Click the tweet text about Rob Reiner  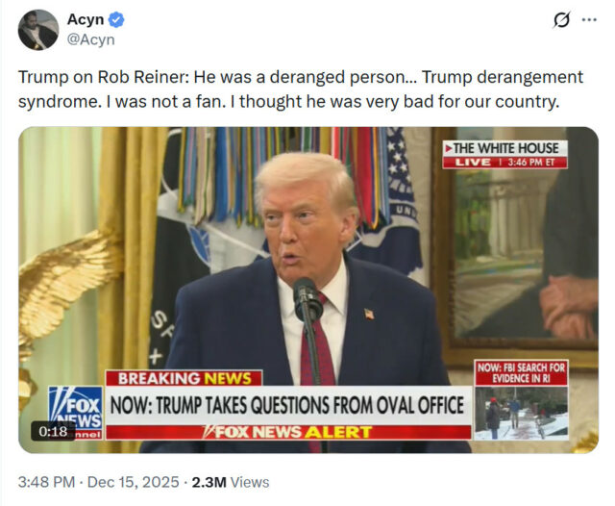point(301,89)
